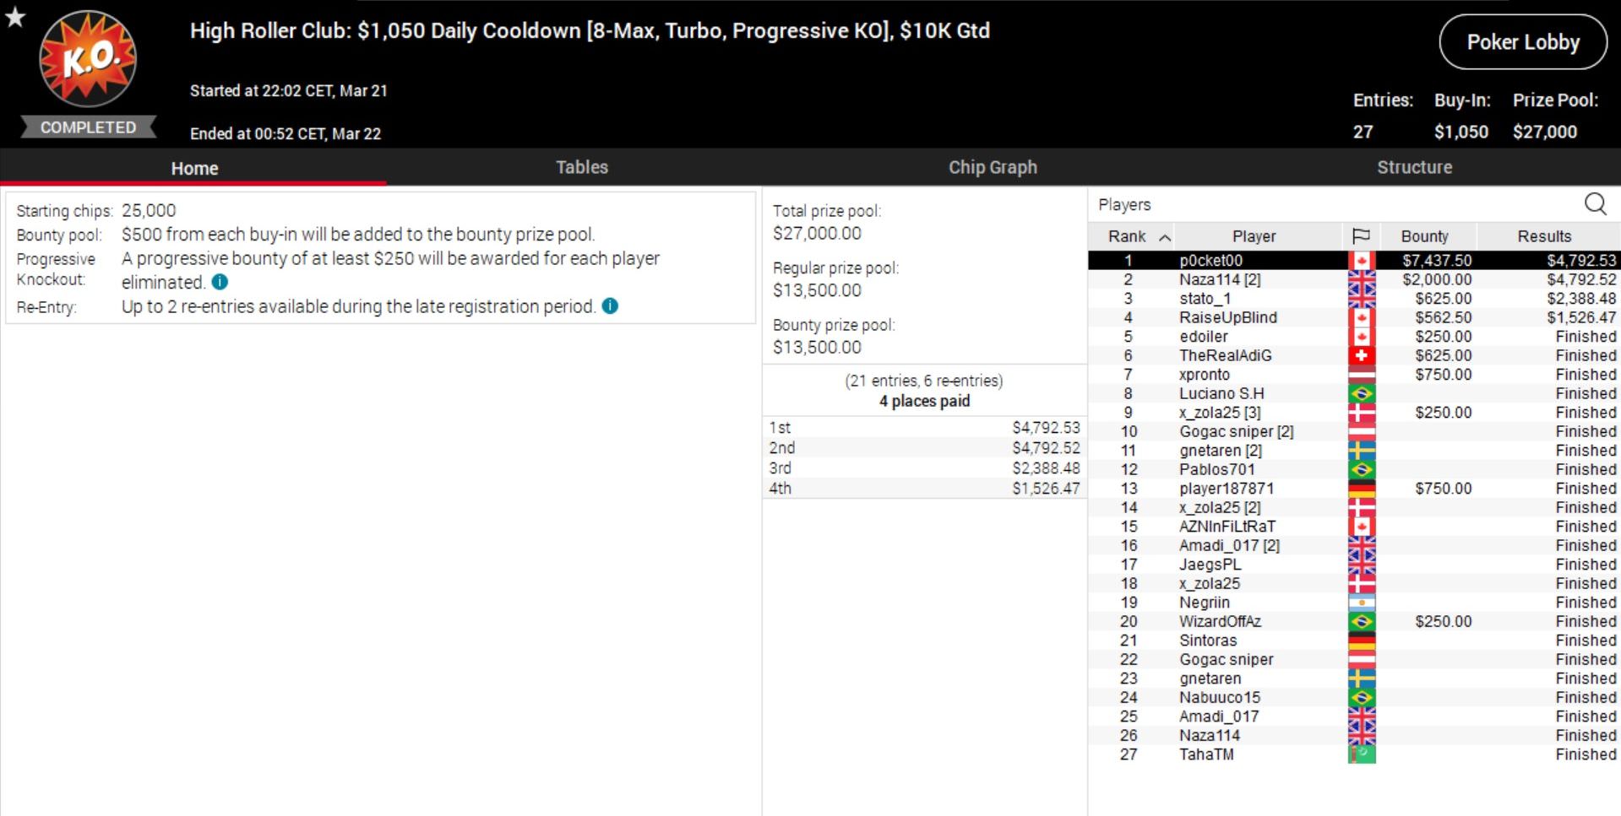Click TheRealAdiG's Switzerland flag icon
1621x816 pixels.
1361,355
